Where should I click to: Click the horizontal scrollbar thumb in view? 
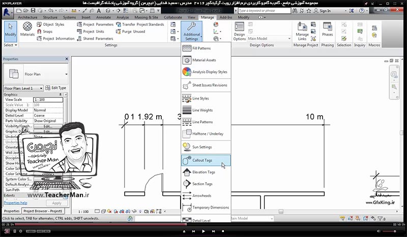281,212
